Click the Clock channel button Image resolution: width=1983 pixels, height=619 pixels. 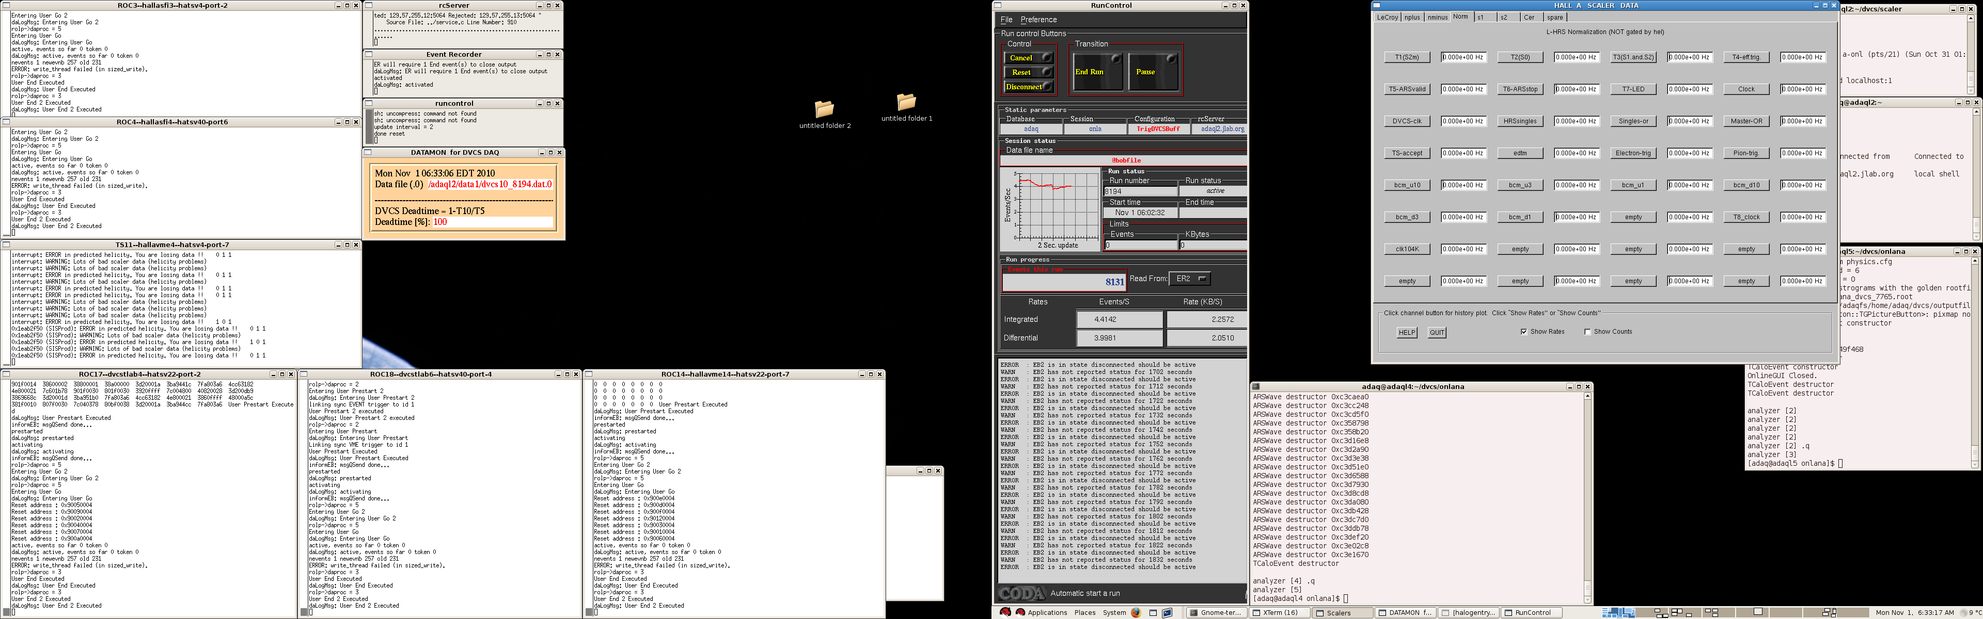(x=1746, y=89)
